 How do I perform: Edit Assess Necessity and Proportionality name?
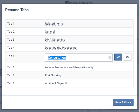coord(69,67)
